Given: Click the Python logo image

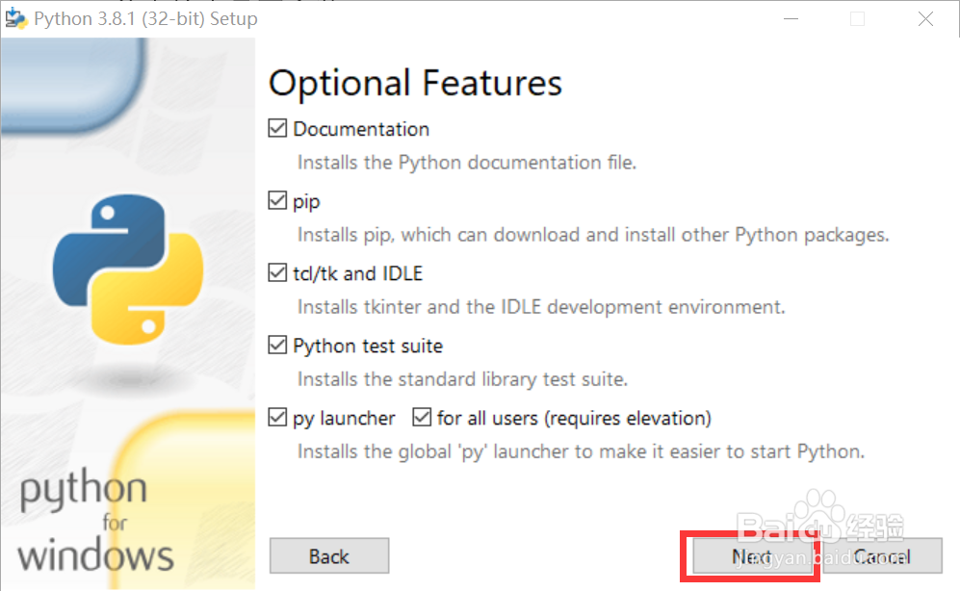Looking at the screenshot, I should pos(128,270).
